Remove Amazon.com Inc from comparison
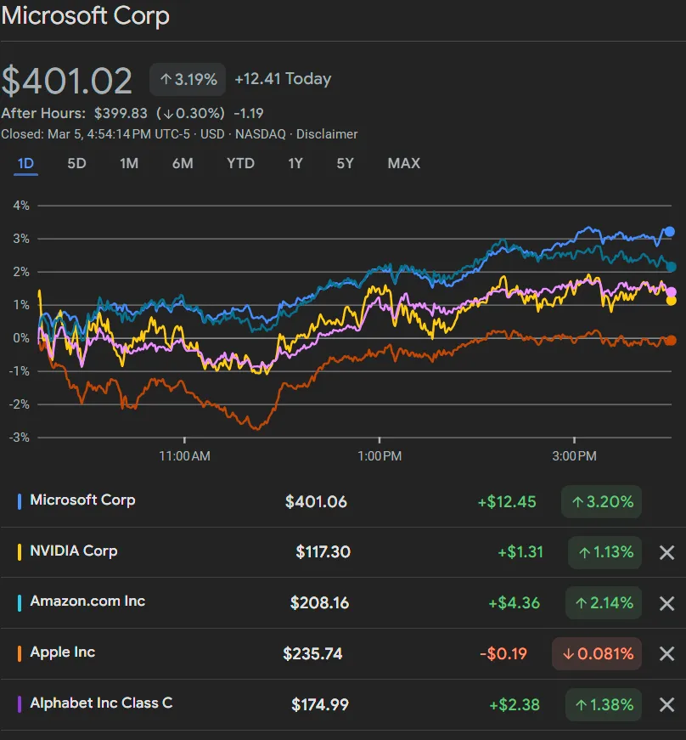 click(x=666, y=603)
